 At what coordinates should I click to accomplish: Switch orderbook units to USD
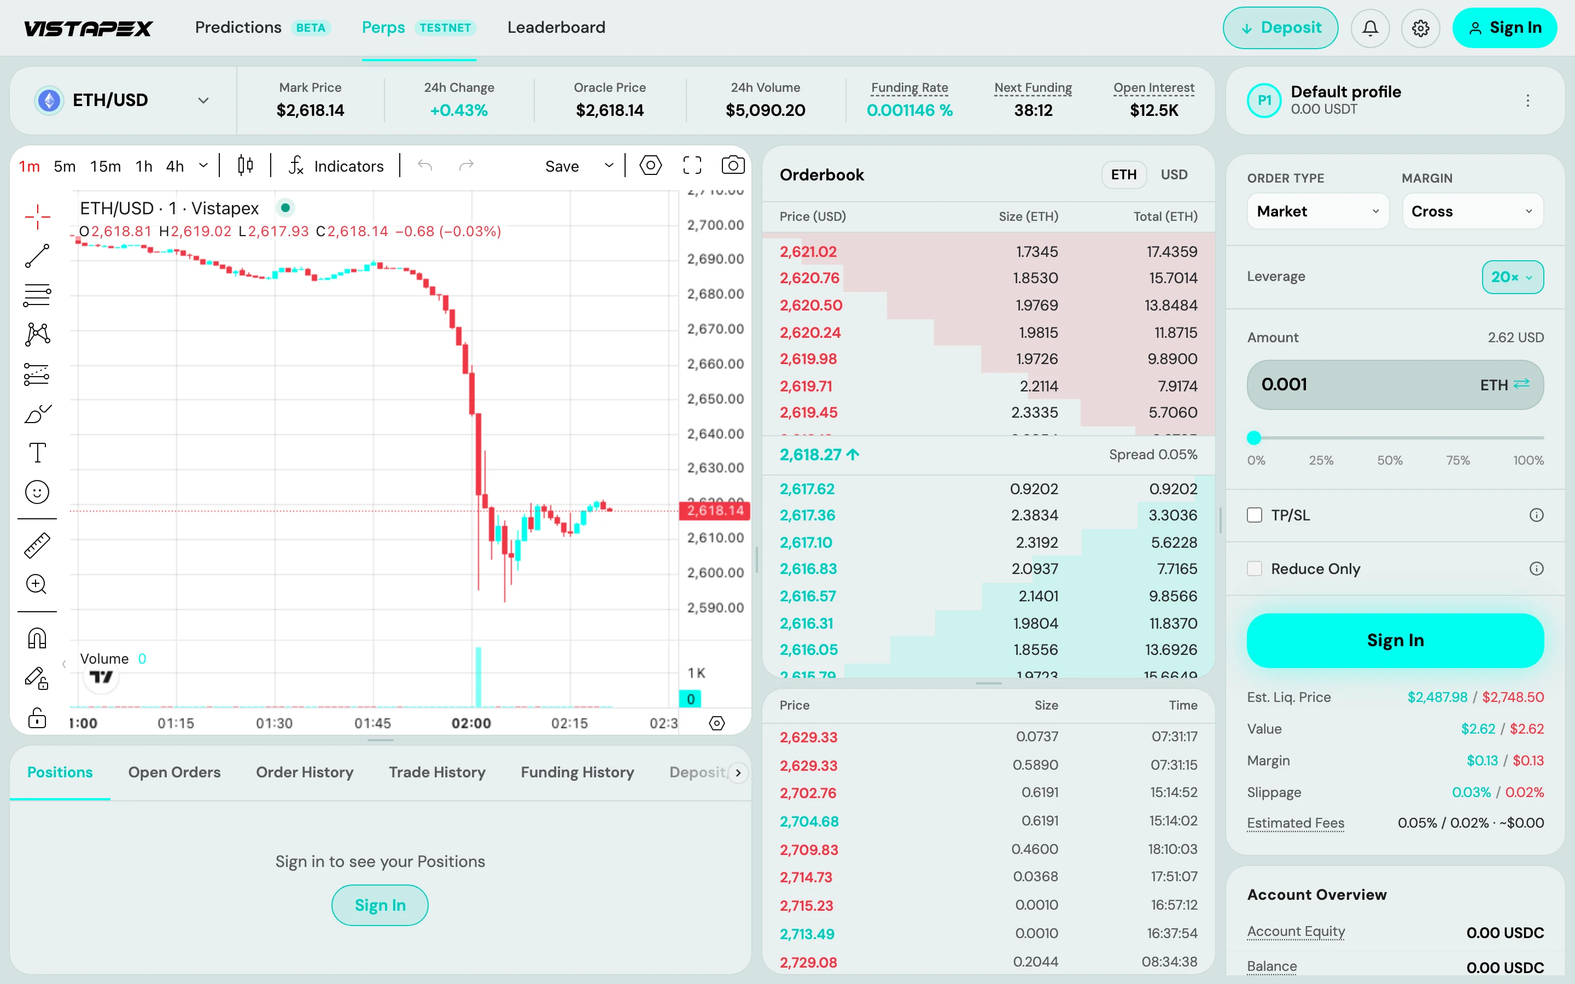pyautogui.click(x=1174, y=174)
